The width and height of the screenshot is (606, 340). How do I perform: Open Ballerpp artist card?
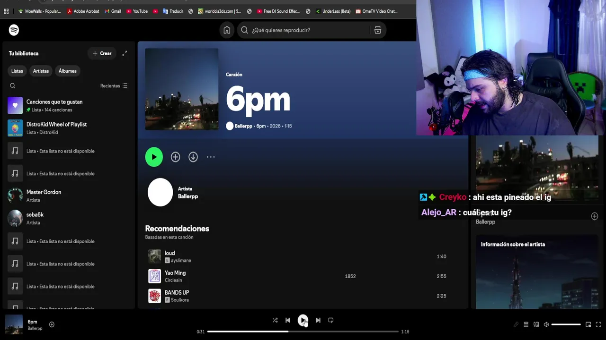coord(173,192)
